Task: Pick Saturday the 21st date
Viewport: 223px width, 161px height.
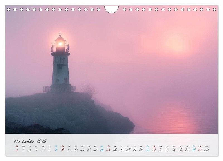Action: coord(147,150)
